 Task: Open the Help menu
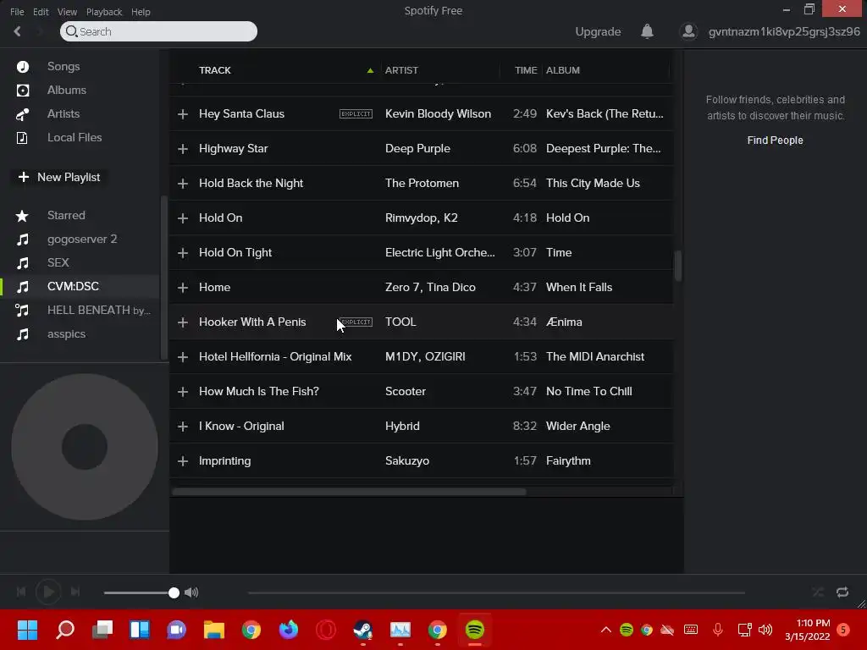pyautogui.click(x=141, y=12)
